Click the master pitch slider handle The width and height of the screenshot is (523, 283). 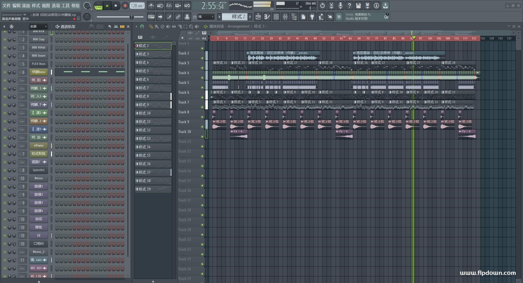tap(132, 17)
